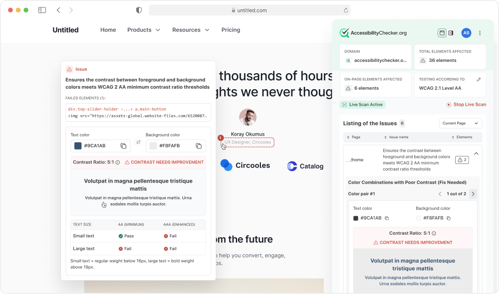Click the privacy shield icon in toolbar
Viewport: 499px width, 294px height.
[139, 10]
